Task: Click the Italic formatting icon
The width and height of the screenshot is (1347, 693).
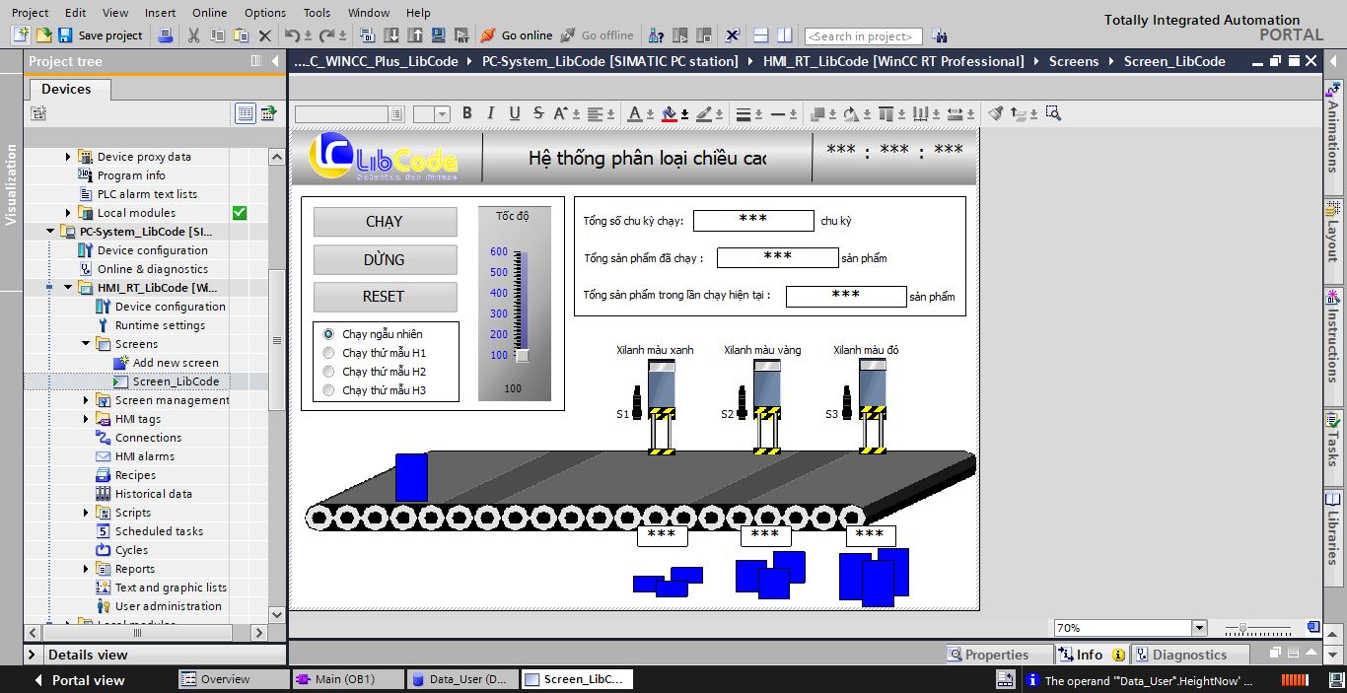Action: pos(491,113)
